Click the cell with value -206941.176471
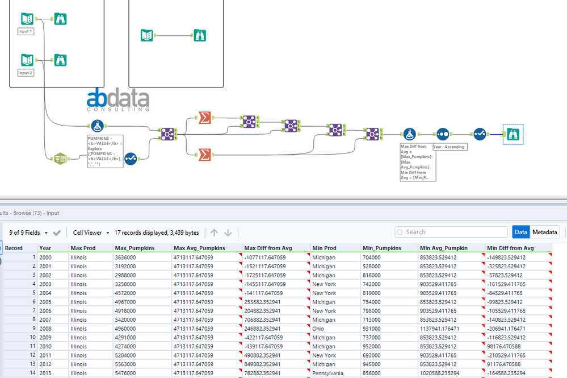 click(x=519, y=329)
